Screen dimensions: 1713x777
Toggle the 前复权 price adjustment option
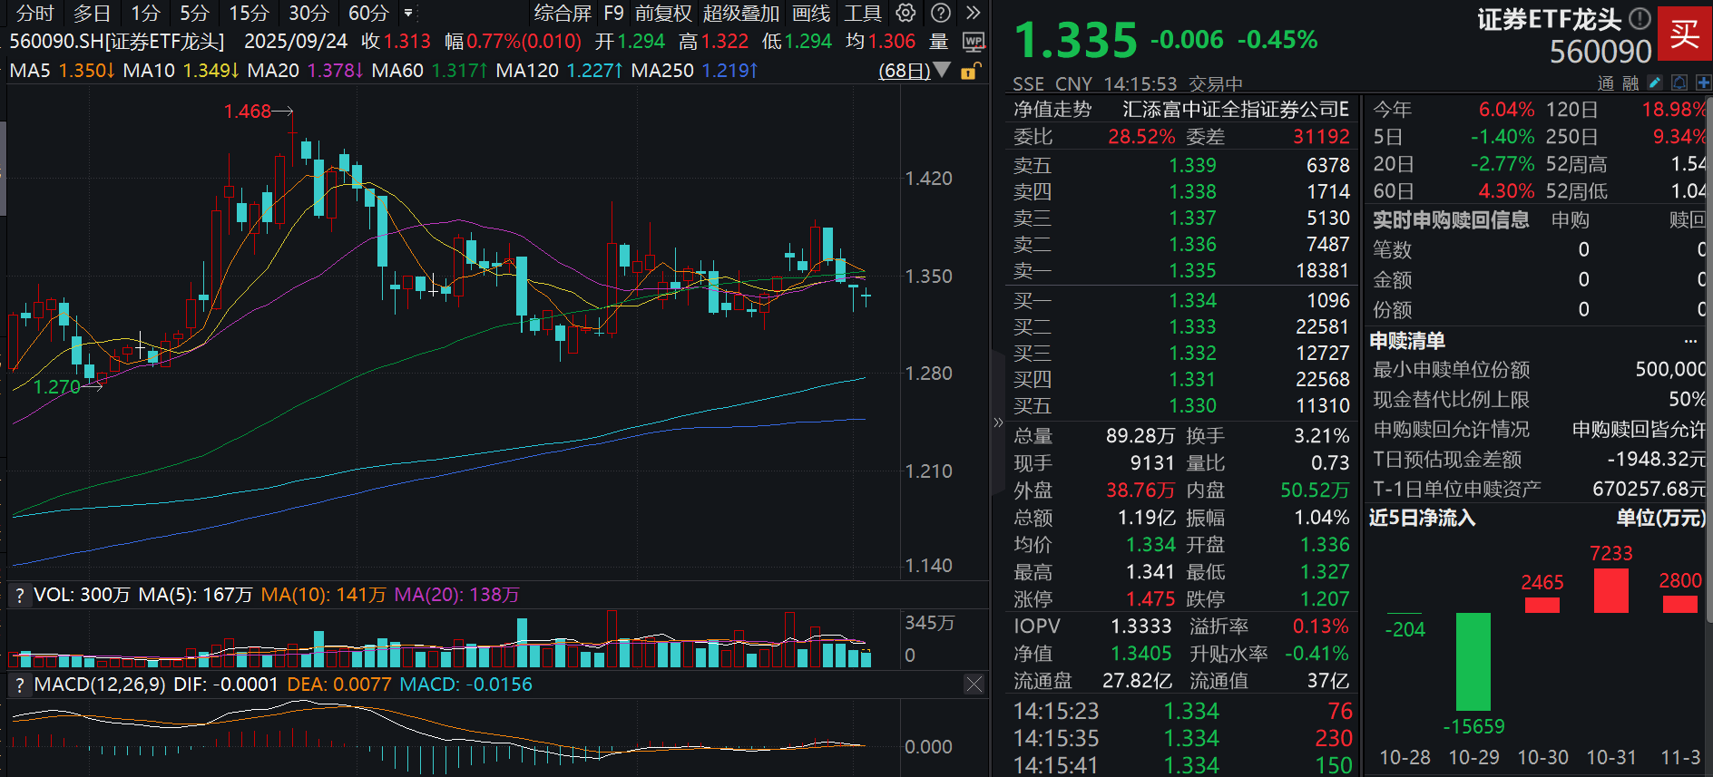(x=663, y=13)
